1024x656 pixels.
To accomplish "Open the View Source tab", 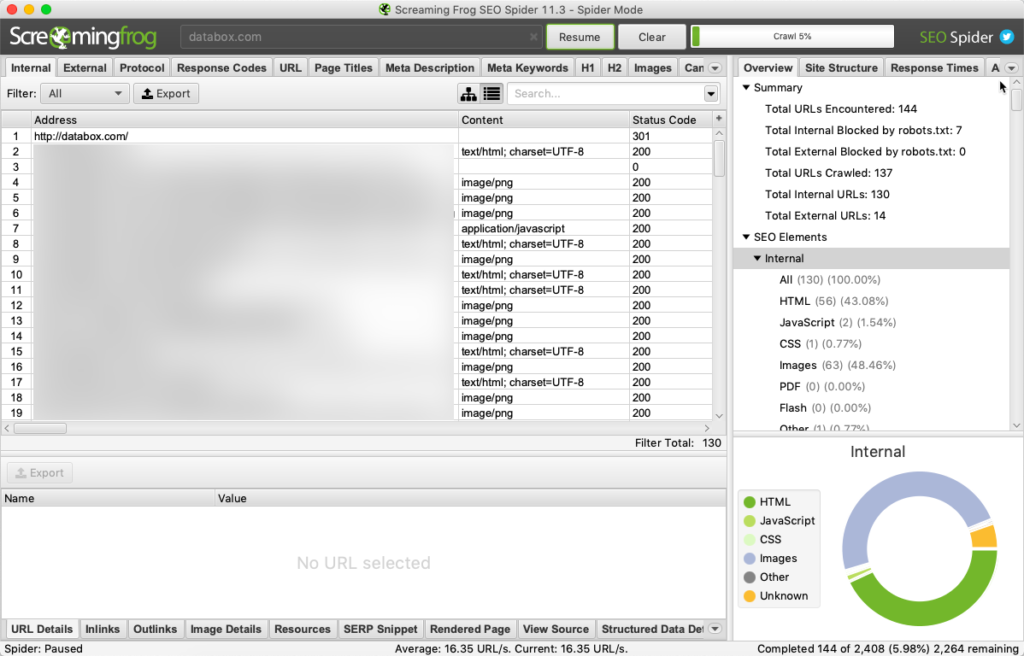I will (556, 630).
